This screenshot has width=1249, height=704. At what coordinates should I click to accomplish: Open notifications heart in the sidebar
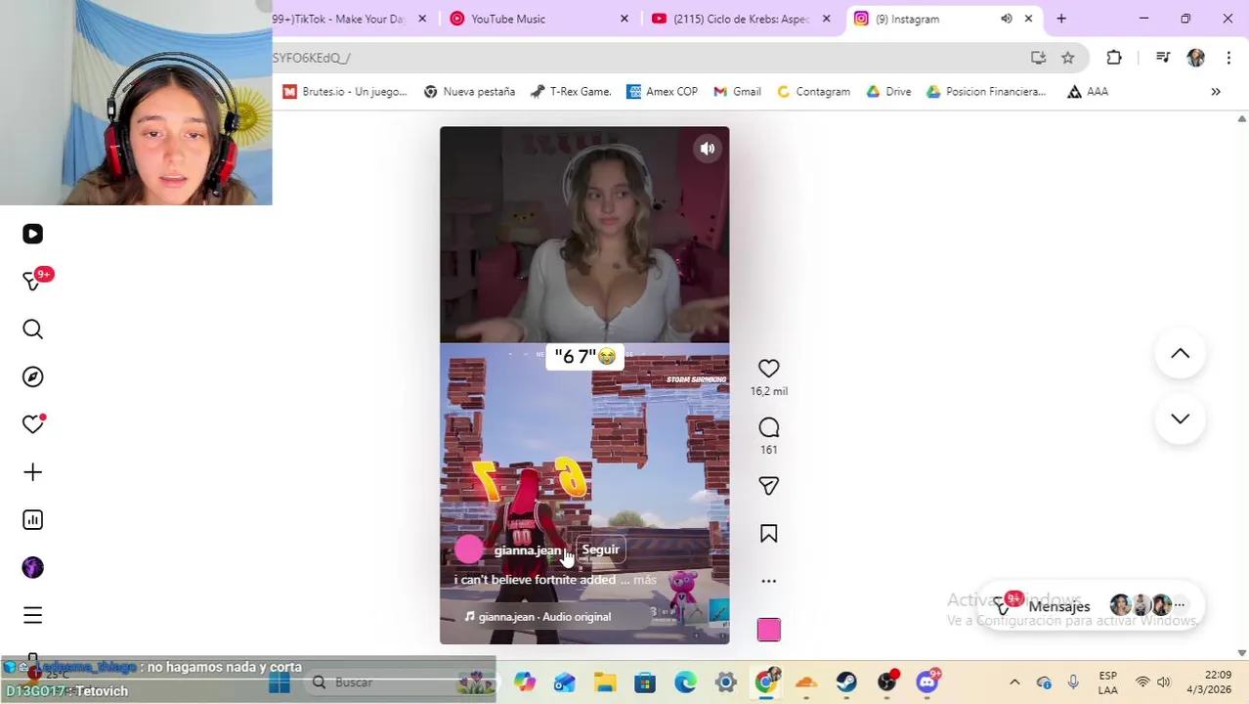point(32,424)
